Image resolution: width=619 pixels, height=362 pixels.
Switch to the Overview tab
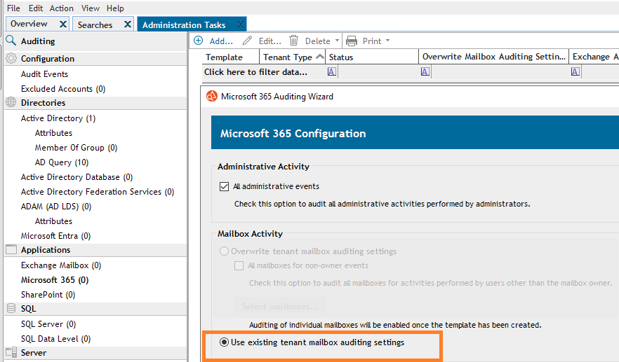[x=29, y=24]
